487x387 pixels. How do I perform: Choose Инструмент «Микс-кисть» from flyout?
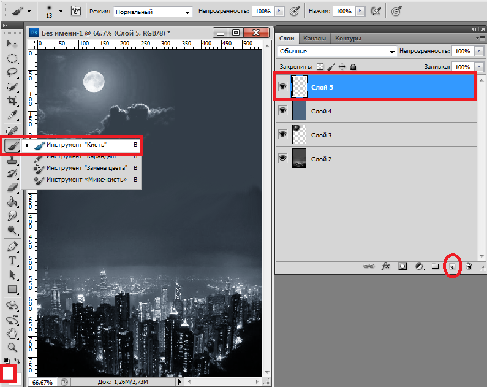81,180
